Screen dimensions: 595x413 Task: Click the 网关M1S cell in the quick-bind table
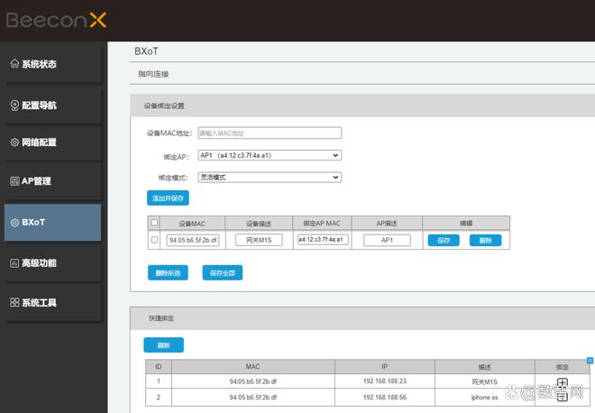(x=485, y=381)
